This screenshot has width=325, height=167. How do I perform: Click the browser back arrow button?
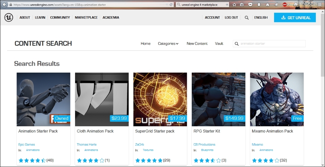point(4,4)
